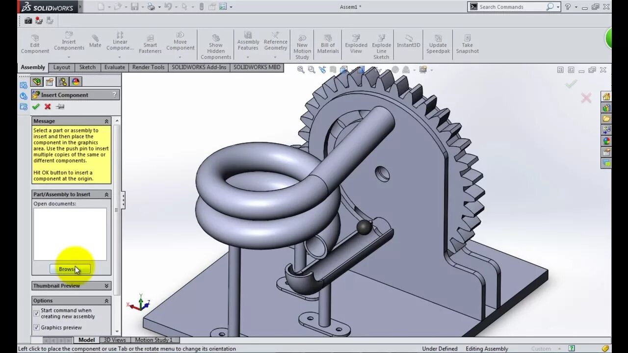
Task: Collapse the yellow Message section
Action: (106, 121)
